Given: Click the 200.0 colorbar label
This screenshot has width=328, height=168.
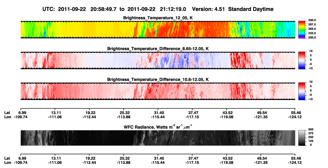Looking at the screenshot, I should click(x=312, y=38).
